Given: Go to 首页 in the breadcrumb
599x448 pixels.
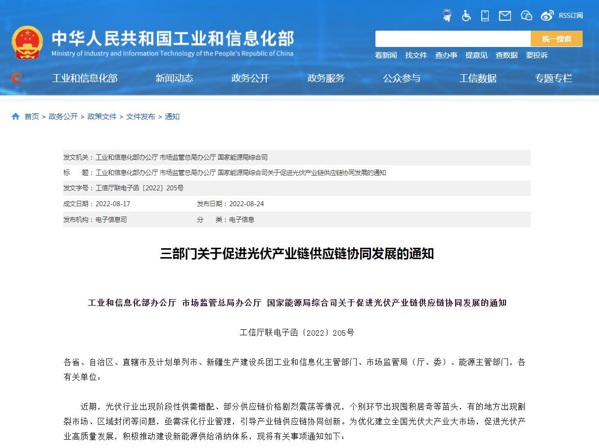Looking at the screenshot, I should (32, 117).
